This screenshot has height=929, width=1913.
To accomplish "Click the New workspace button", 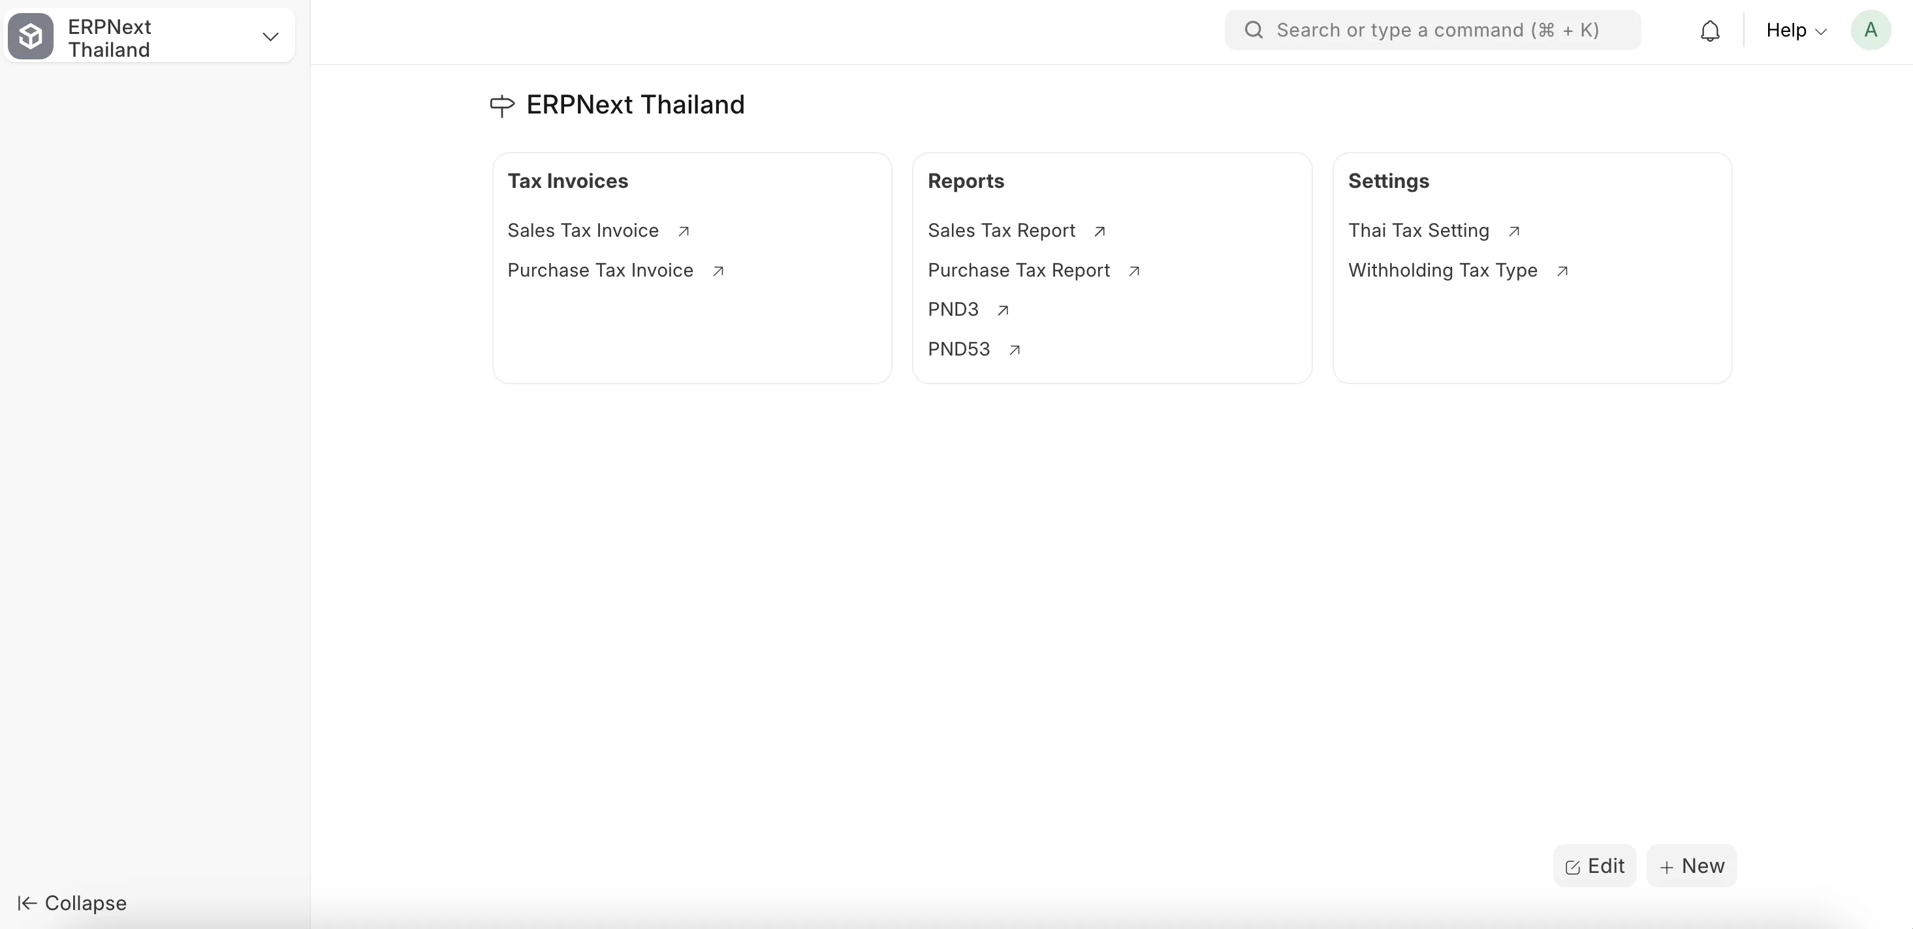I will pos(1692,866).
